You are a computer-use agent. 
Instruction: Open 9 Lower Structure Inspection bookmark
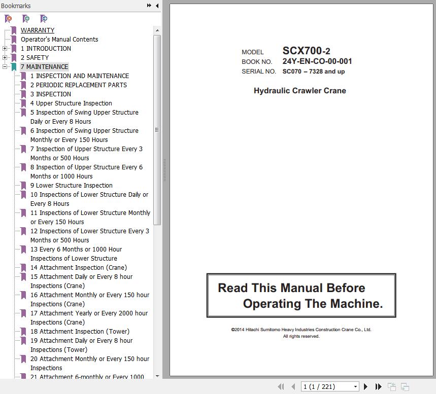[72, 185]
